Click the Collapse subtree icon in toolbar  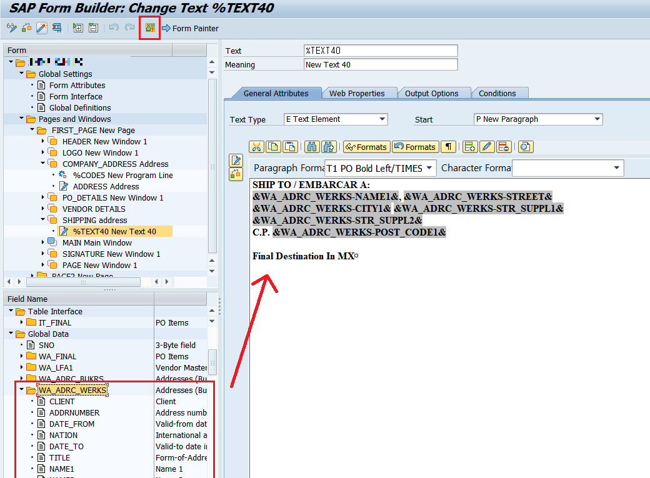93,27
